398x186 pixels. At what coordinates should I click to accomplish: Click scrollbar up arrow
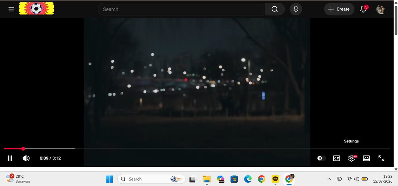[x=396, y=2]
